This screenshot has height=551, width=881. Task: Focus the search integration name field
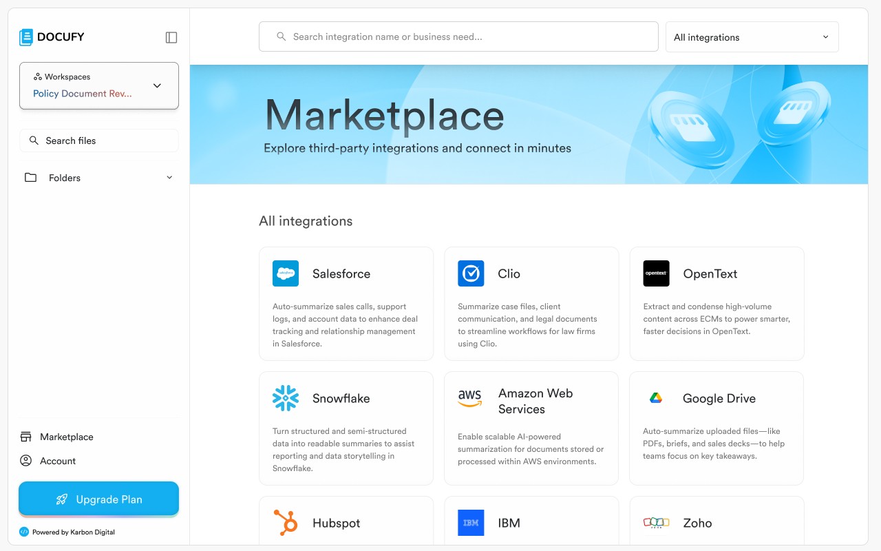[x=458, y=37]
